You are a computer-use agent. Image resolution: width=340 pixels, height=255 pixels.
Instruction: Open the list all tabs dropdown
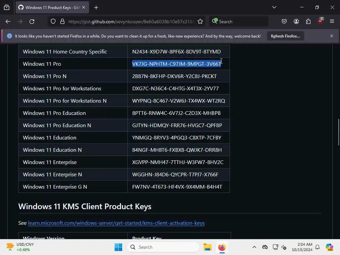pos(274,7)
